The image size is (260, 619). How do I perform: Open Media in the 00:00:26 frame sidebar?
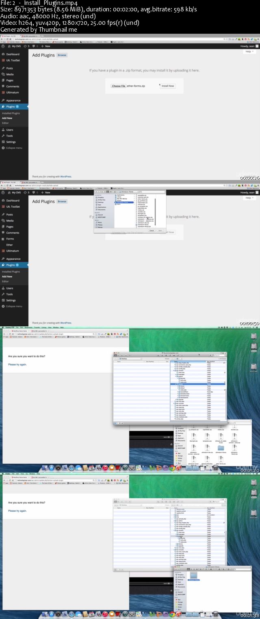pyautogui.click(x=10, y=74)
